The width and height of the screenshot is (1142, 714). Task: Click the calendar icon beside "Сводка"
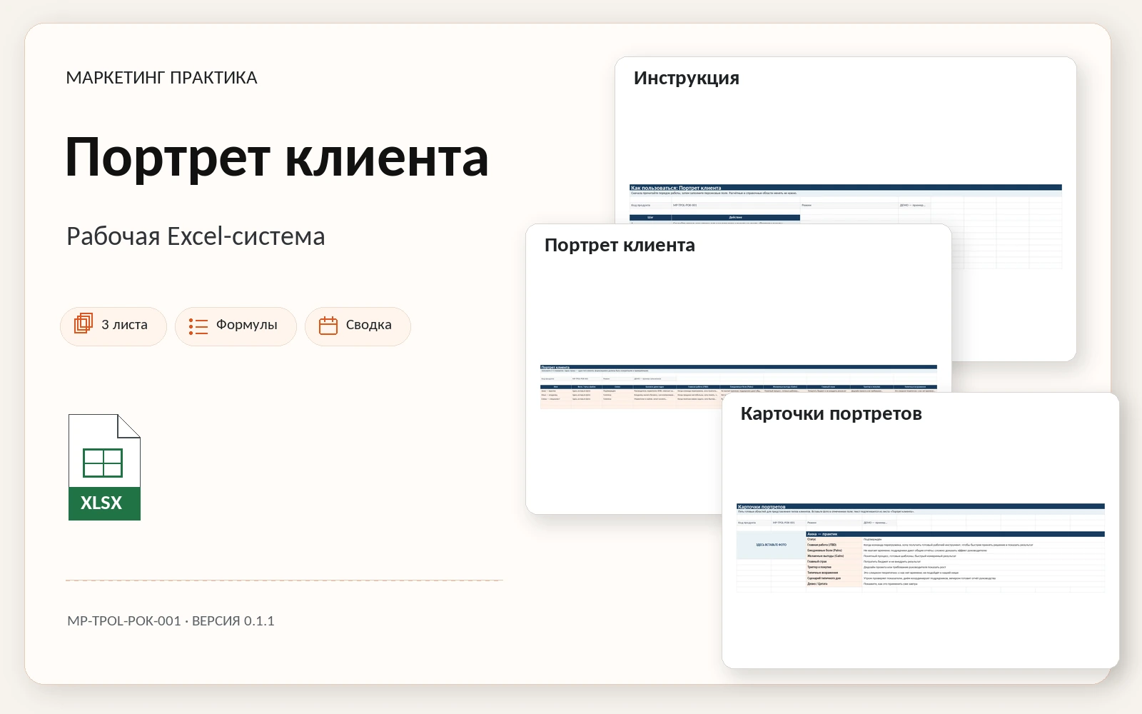pos(328,326)
